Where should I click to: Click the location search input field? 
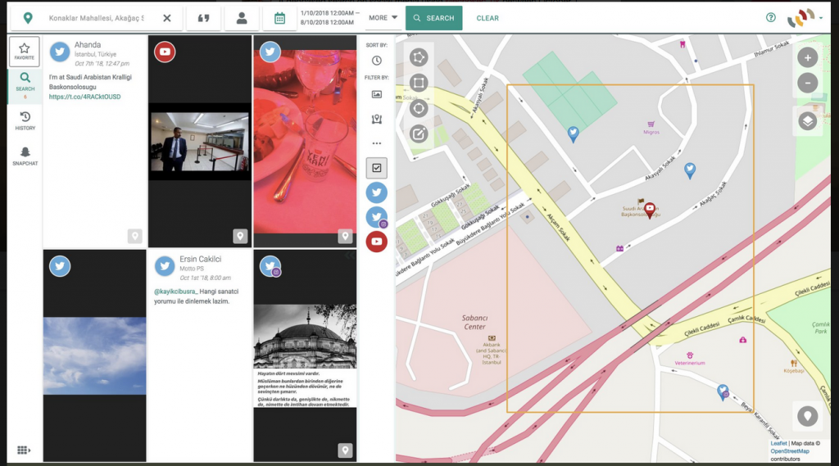[x=97, y=18]
